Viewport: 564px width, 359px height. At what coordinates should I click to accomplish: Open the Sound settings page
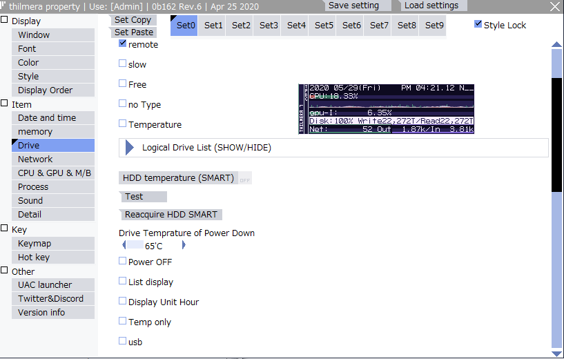53,200
